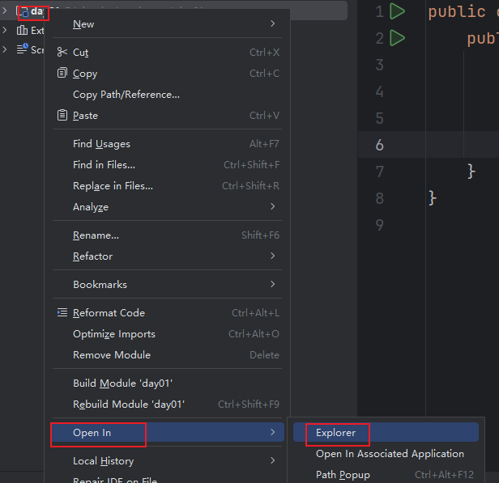Image resolution: width=499 pixels, height=483 pixels.
Task: Click the Cut scissors icon
Action: click(62, 52)
